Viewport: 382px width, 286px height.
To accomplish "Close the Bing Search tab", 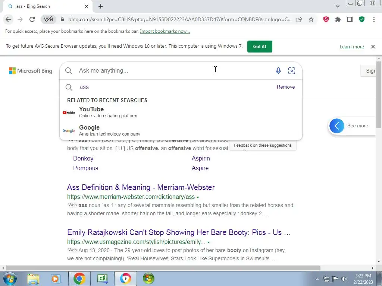I will (87, 6).
